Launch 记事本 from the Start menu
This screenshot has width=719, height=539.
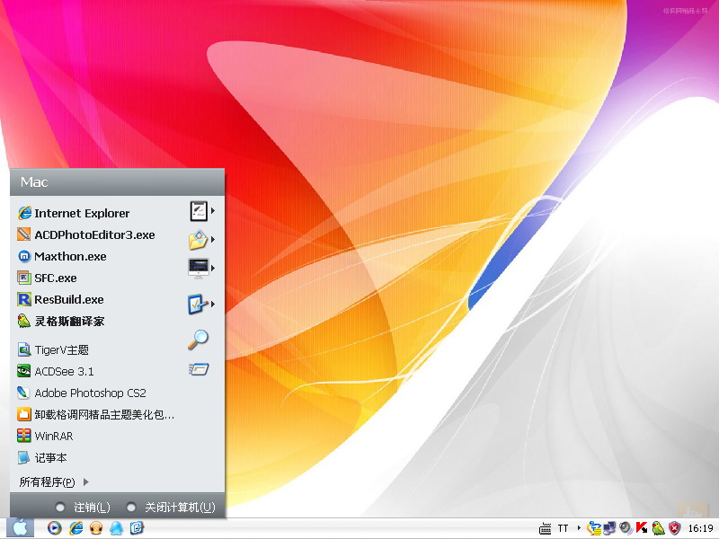(x=41, y=457)
